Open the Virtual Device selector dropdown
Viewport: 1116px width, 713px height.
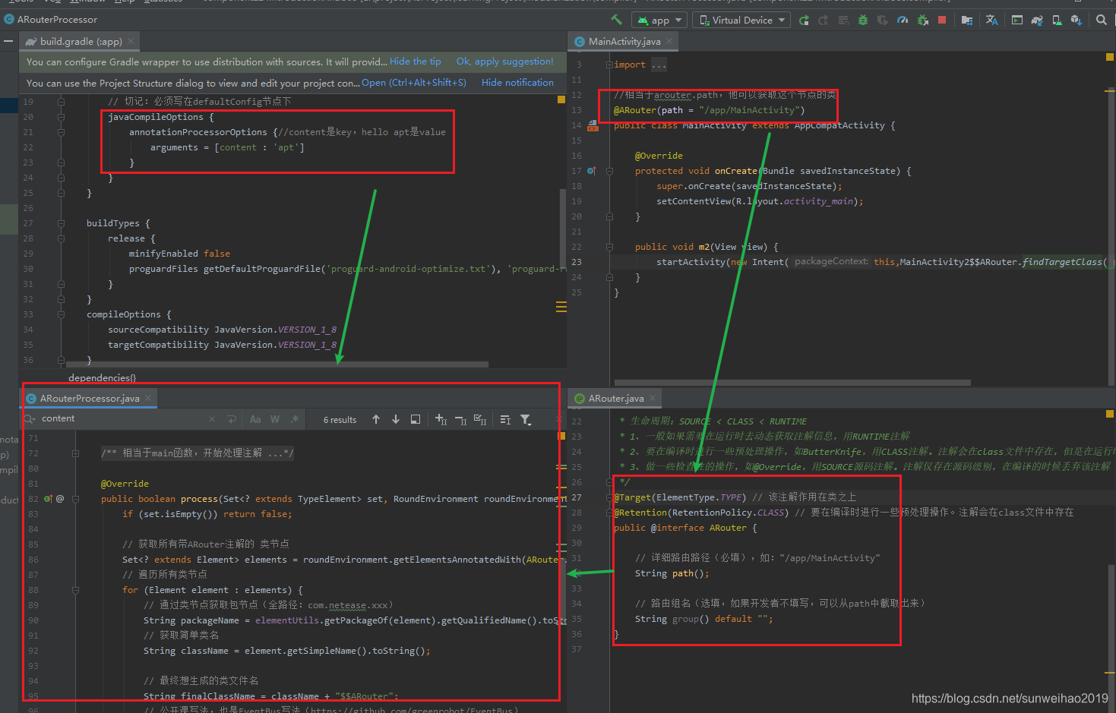[741, 21]
